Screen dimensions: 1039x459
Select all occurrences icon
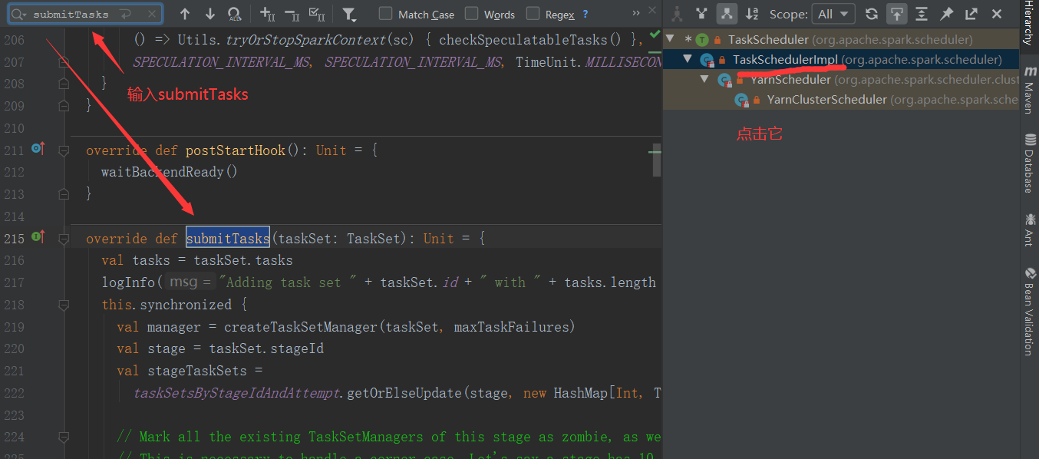tap(316, 14)
